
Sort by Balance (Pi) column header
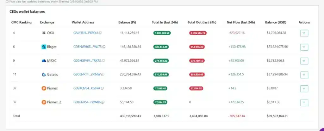coord(127,22)
